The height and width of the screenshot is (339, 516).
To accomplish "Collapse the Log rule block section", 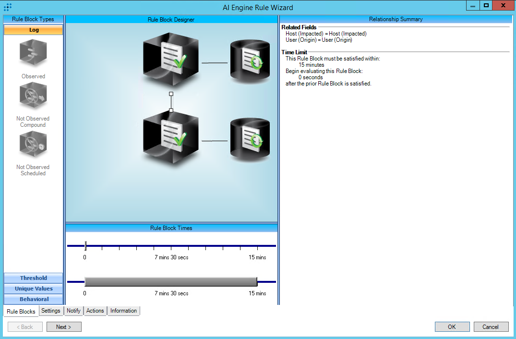I will [x=34, y=30].
